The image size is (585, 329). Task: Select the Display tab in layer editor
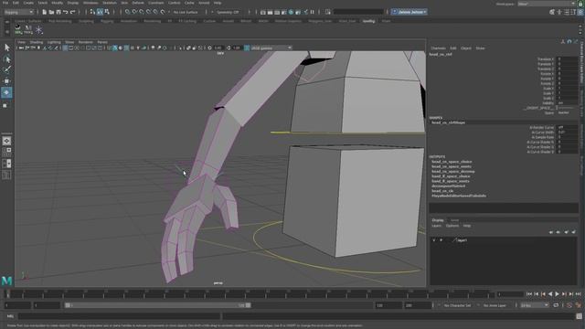[x=438, y=220]
